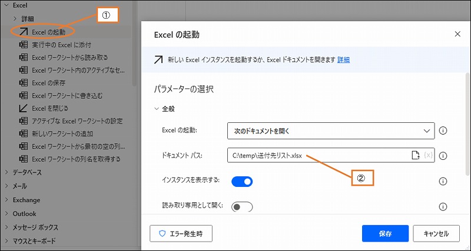The image size is (471, 251).
Task: Click info icon for Excel の起動 dropdown
Action: point(443,130)
